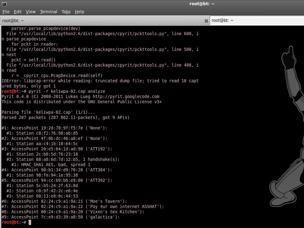Click AccessPoint 'ATT384' line
This screenshot has height=228, width=304.
(57, 170)
